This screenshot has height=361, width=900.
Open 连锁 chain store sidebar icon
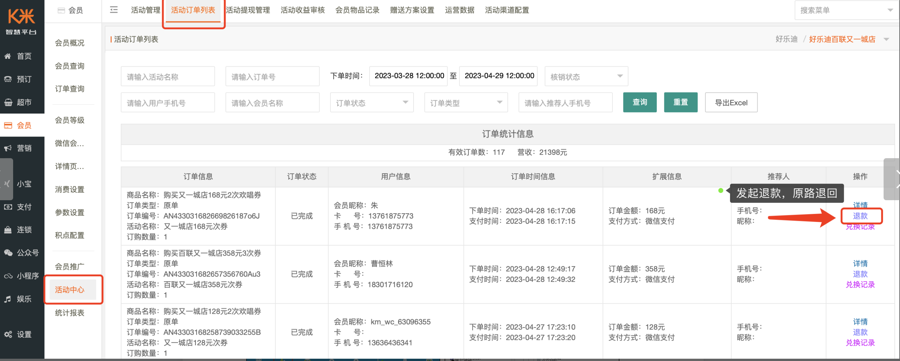click(x=8, y=230)
